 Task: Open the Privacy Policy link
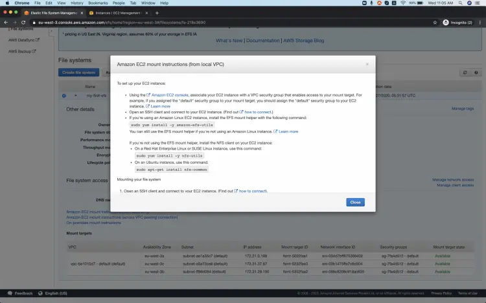point(441,293)
